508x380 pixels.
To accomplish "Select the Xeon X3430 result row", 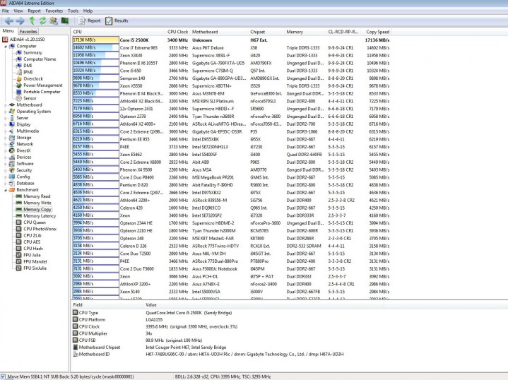I will [231, 55].
